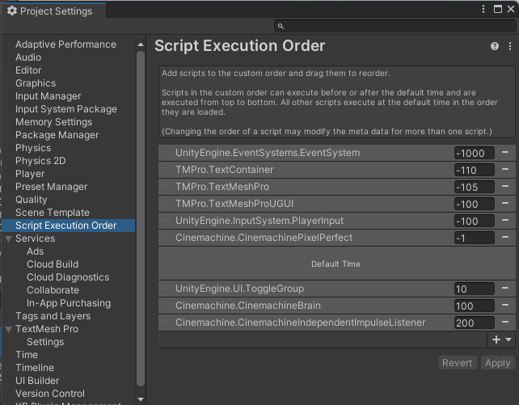The image size is (519, 405).
Task: Open the window tab options menu
Action: (x=483, y=9)
